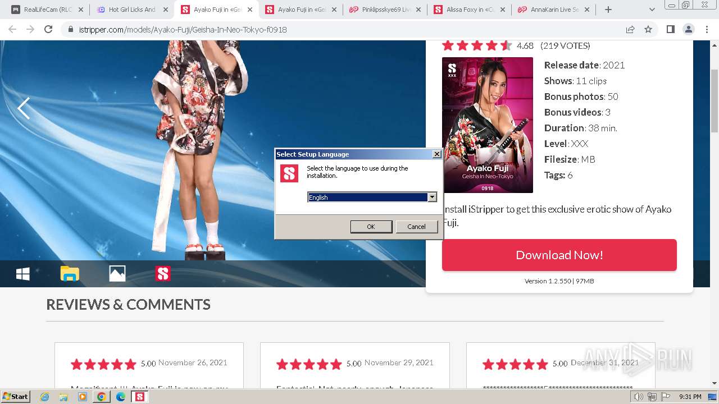Go back to previous page
This screenshot has height=404, width=719.
(x=12, y=29)
